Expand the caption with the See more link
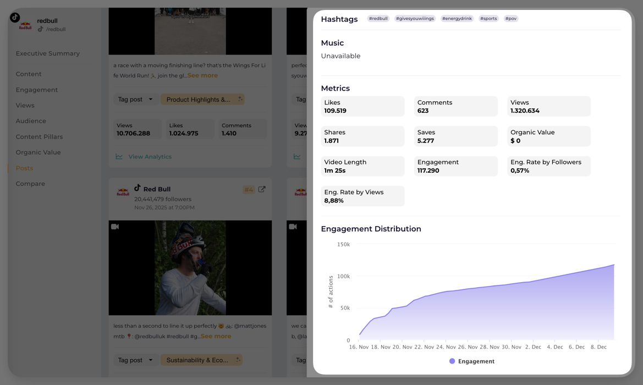643x385 pixels. (x=202, y=75)
